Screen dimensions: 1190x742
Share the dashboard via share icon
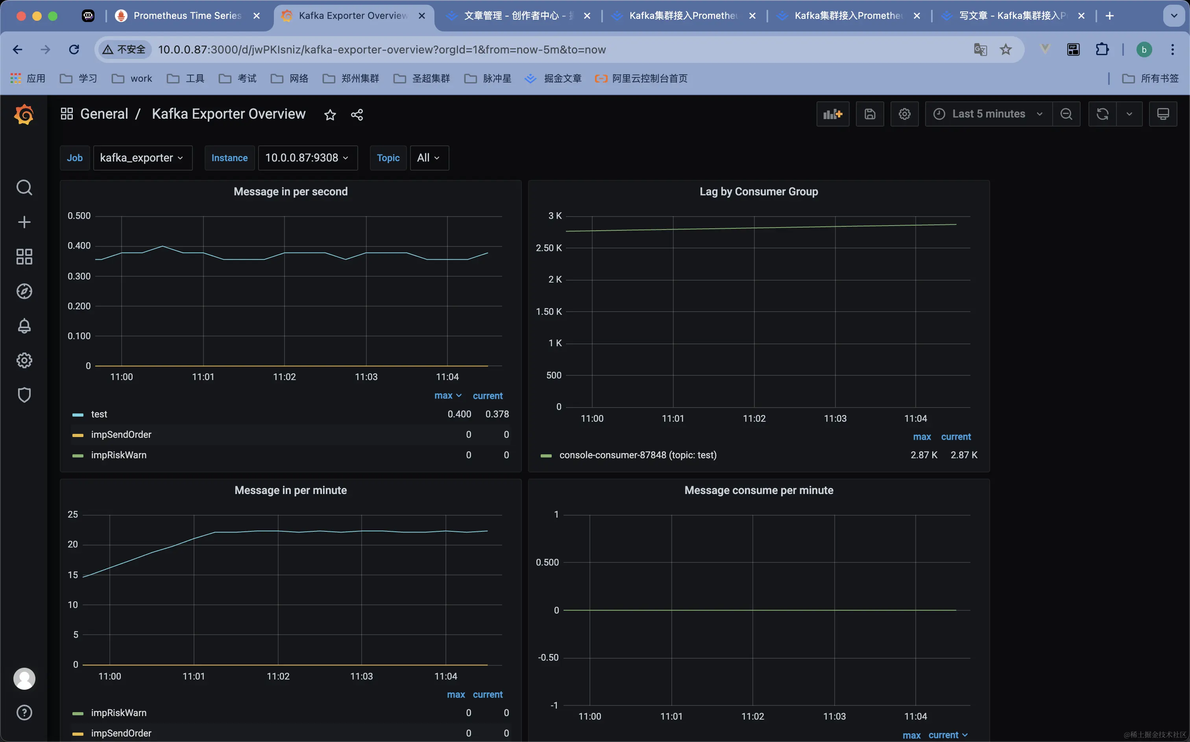coord(357,115)
